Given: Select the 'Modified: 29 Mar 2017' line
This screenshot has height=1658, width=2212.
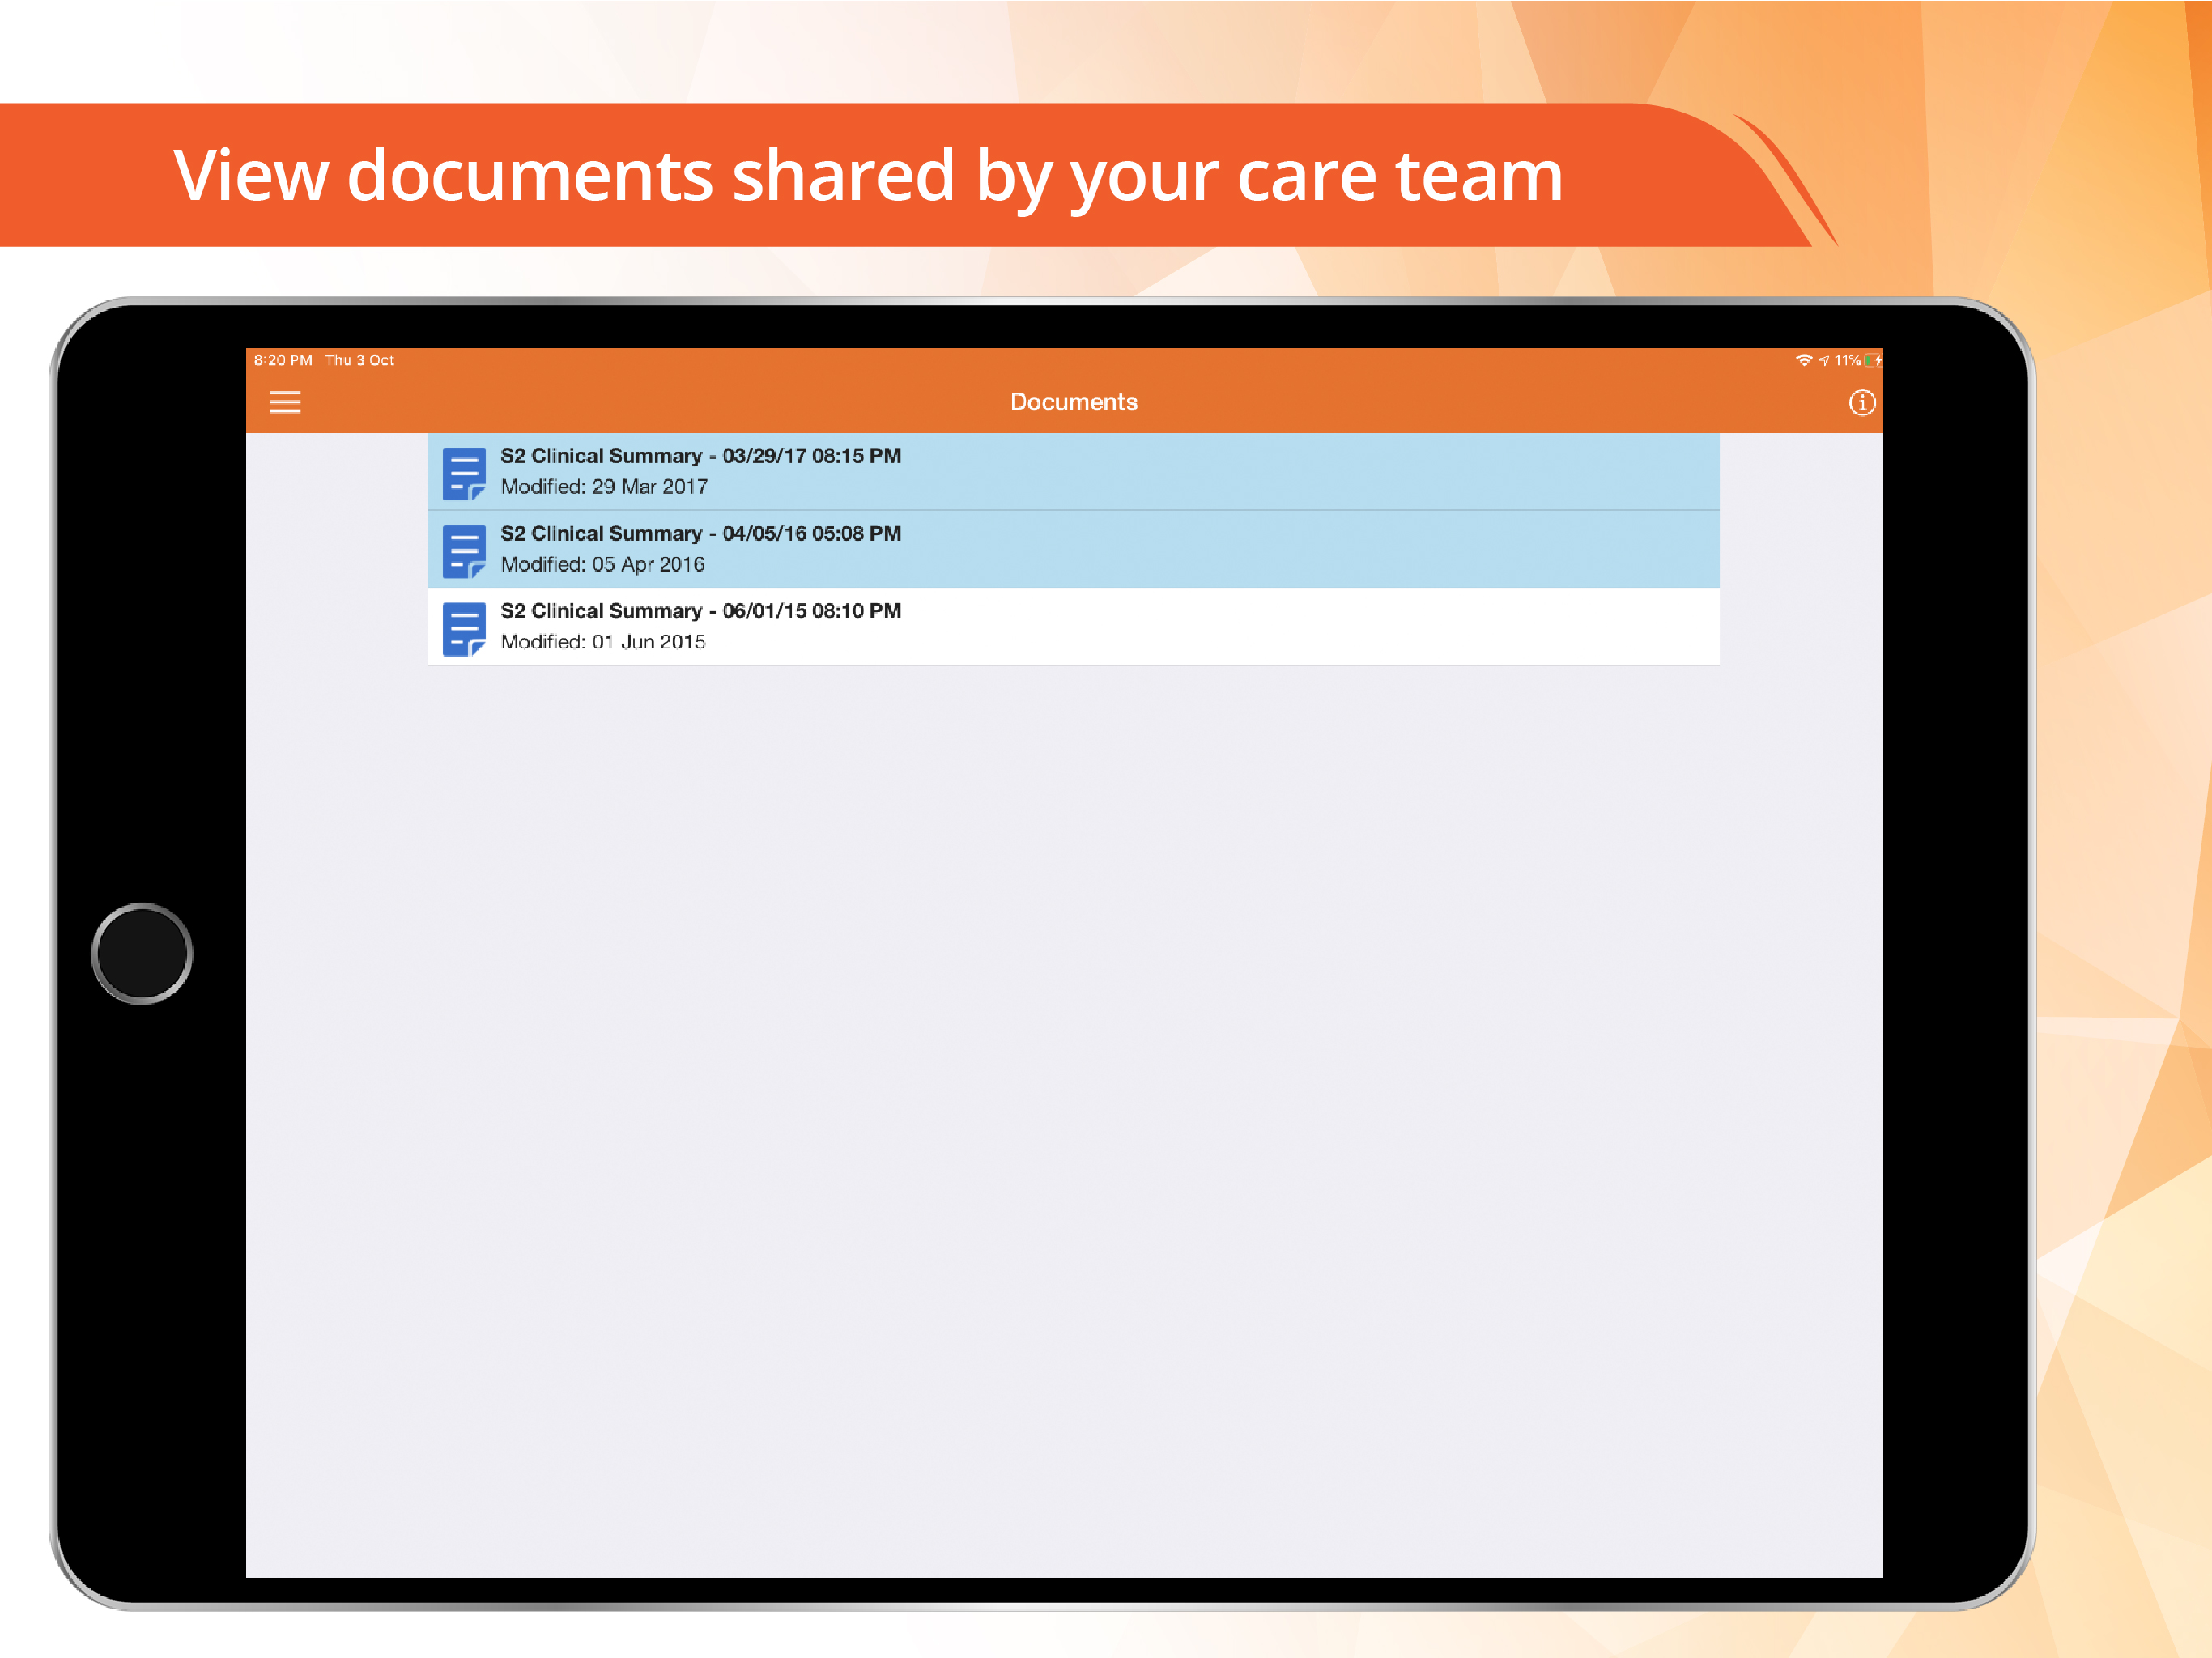Looking at the screenshot, I should point(604,487).
